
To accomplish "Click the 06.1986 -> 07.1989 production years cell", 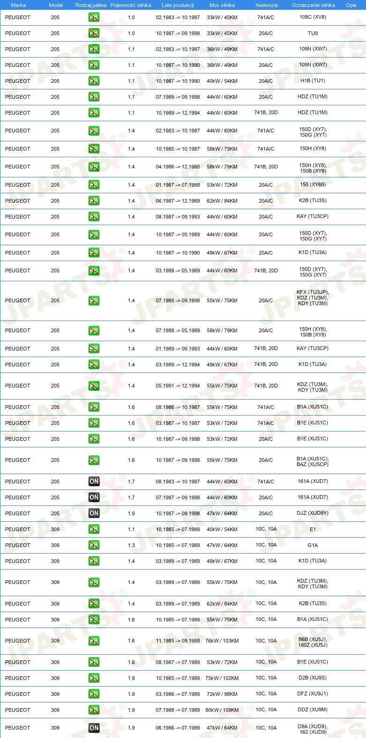I will (x=178, y=728).
